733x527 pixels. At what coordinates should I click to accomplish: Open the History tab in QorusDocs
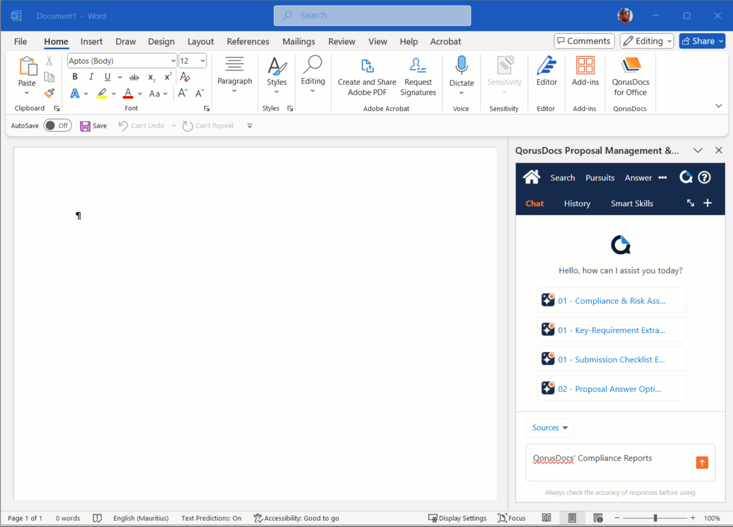pyautogui.click(x=576, y=203)
